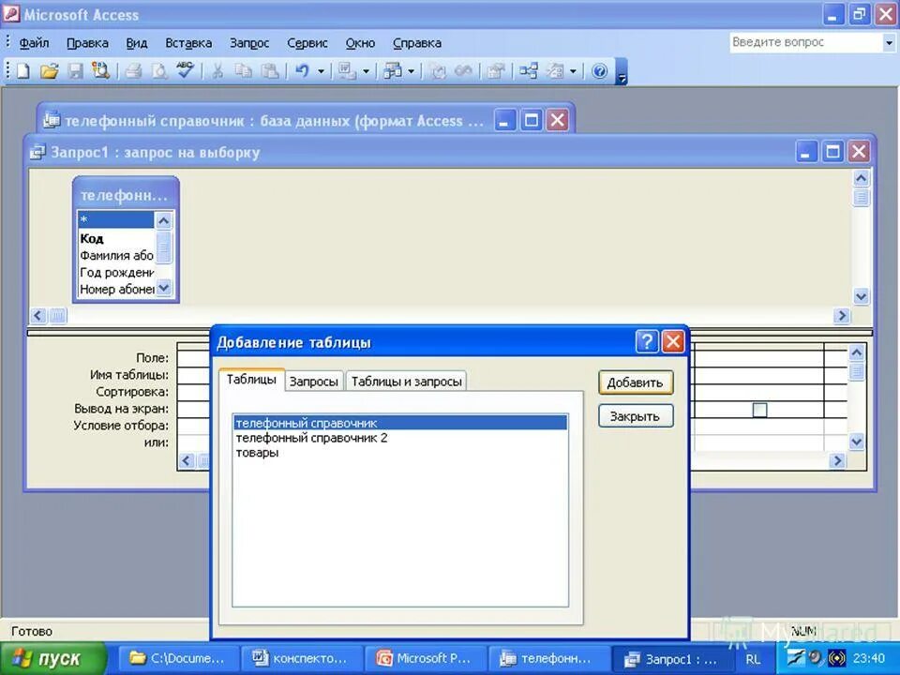Screen dimensions: 900x675
Task: Open the Вид menu
Action: tap(137, 43)
